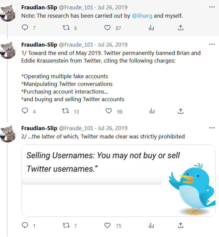219x237 pixels.
Task: Share the 1/ Krassenstein ban tweet
Action: (x=181, y=111)
